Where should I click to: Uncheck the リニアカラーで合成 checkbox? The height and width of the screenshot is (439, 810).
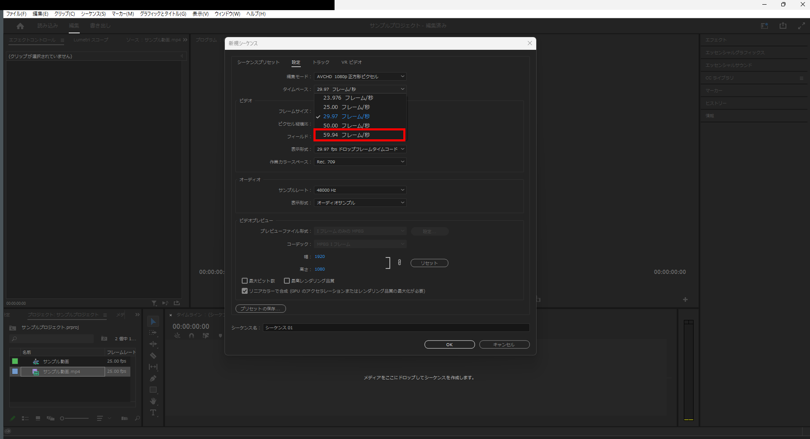point(245,291)
